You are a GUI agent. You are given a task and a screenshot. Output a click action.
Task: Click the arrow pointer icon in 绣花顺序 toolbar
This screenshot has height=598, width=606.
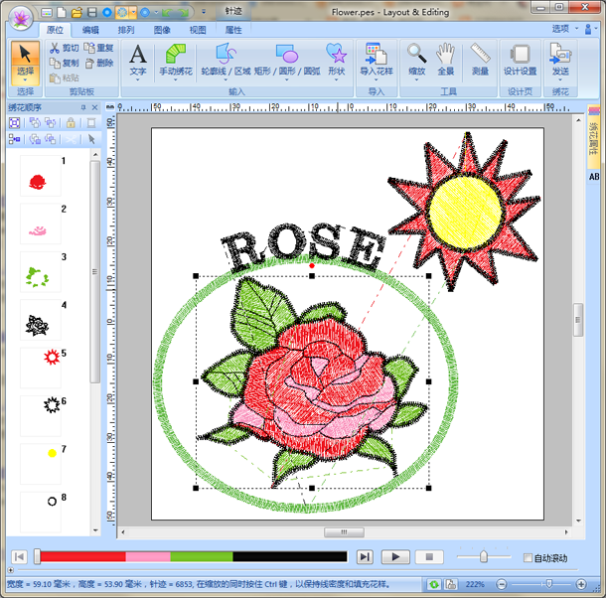tap(91, 139)
